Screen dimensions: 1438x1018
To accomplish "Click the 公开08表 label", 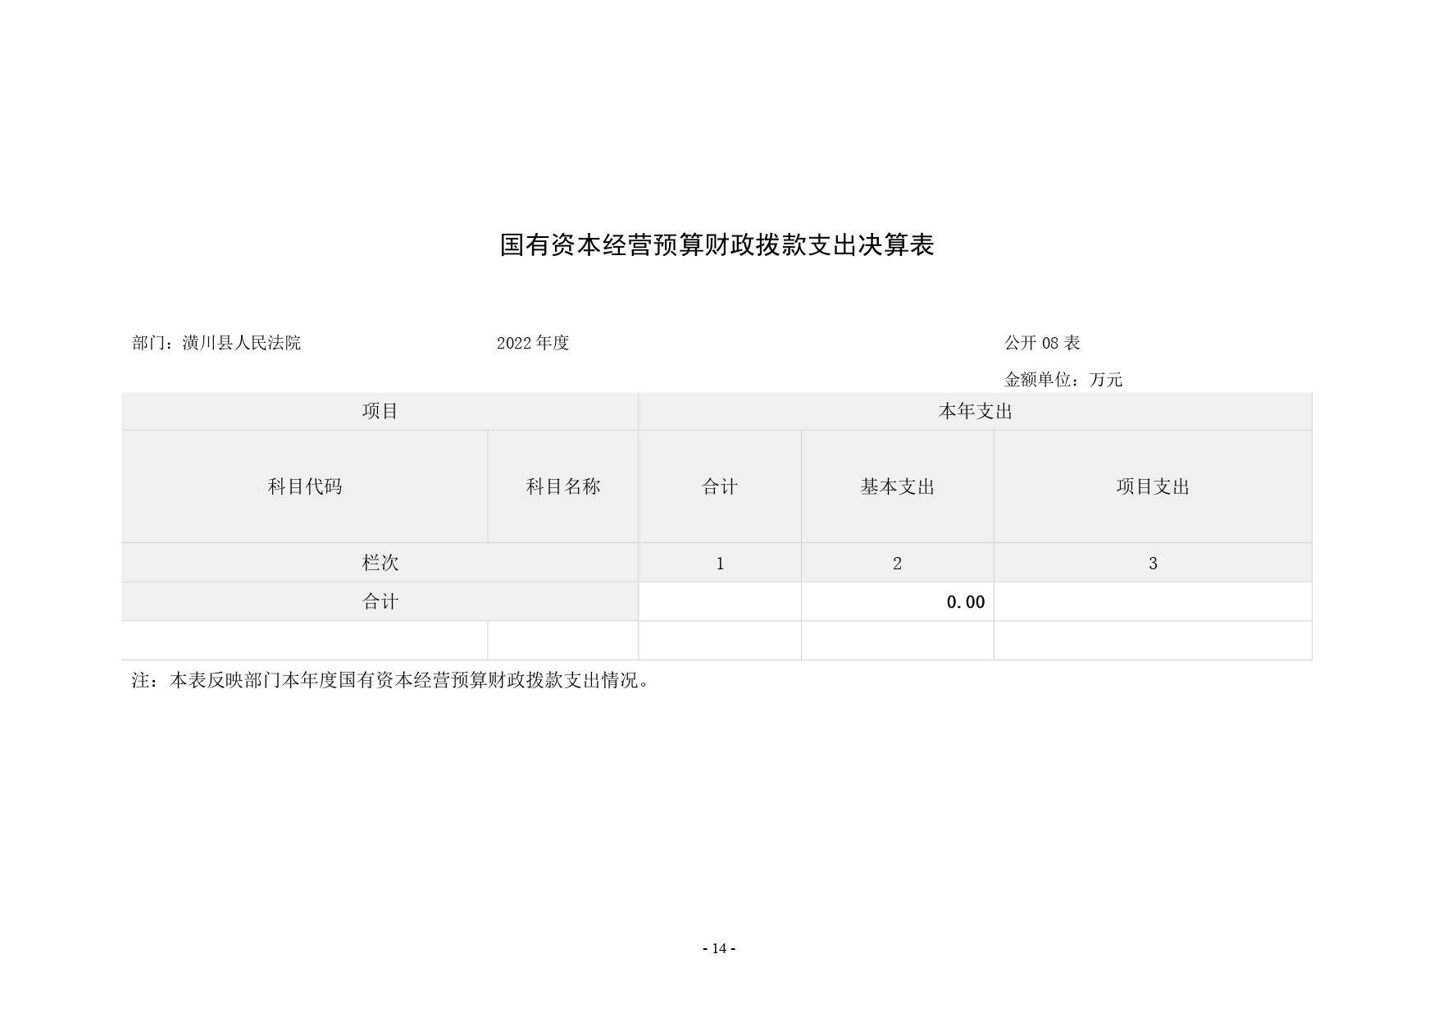I will click(1042, 343).
